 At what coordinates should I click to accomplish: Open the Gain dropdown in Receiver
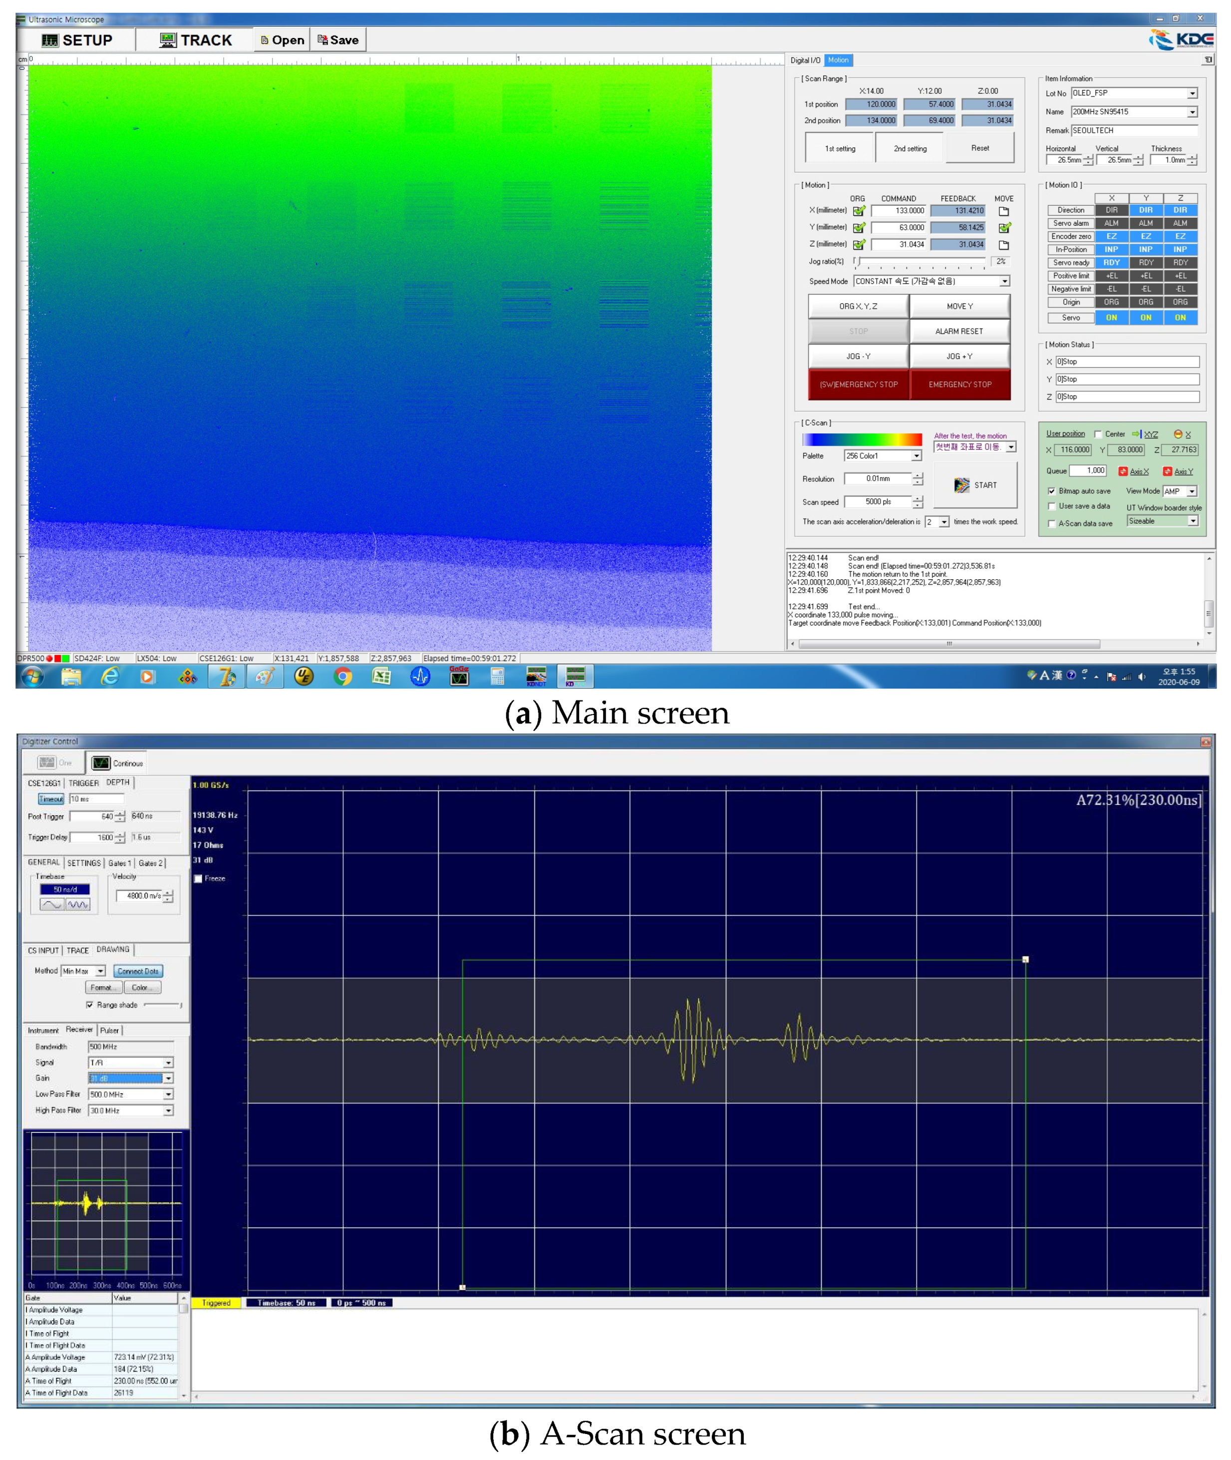[x=168, y=1078]
